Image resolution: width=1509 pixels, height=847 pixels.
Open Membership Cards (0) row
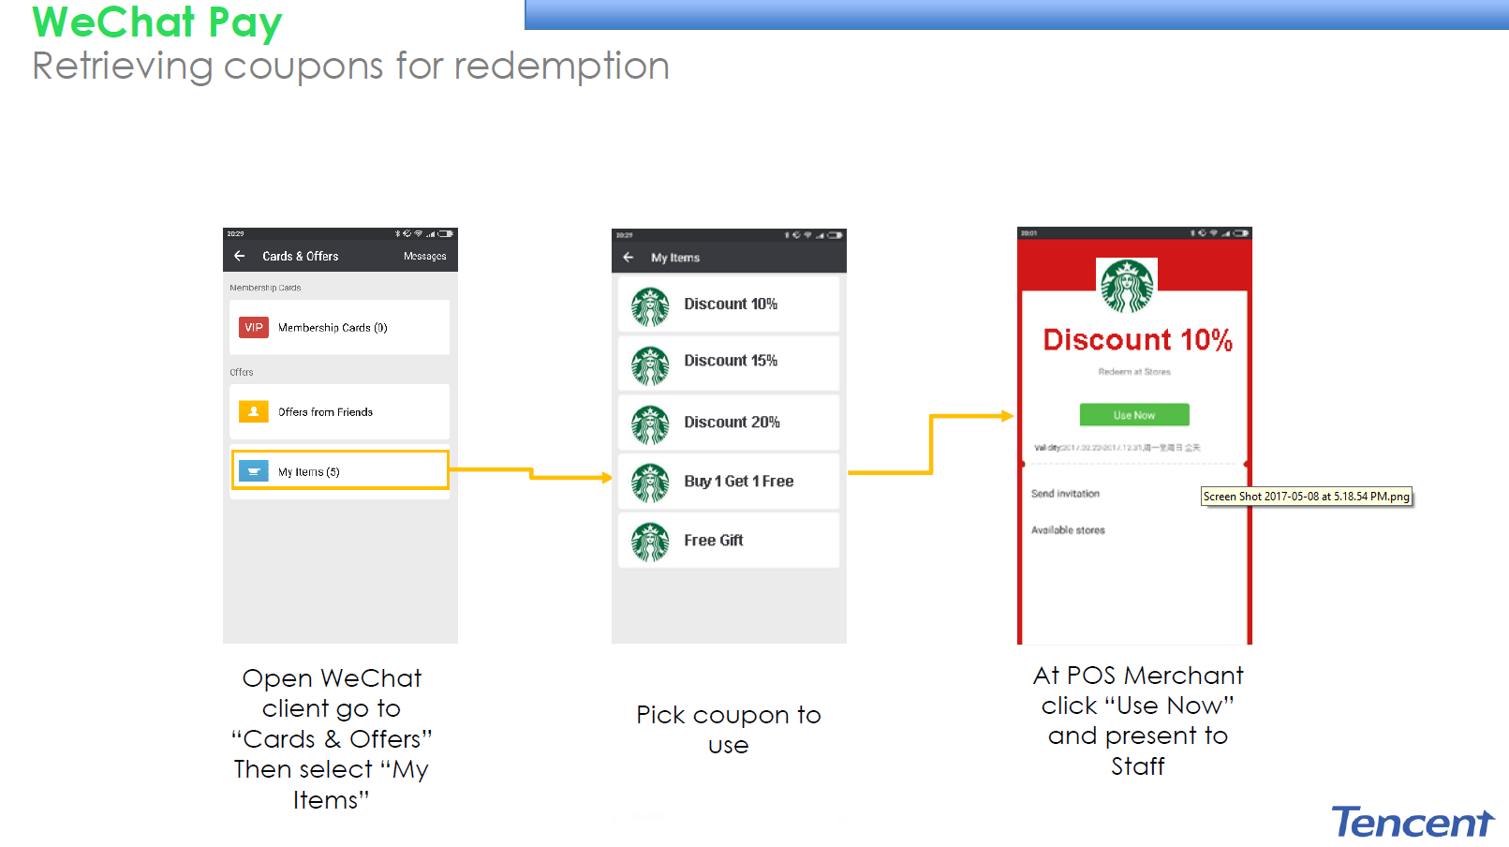339,327
